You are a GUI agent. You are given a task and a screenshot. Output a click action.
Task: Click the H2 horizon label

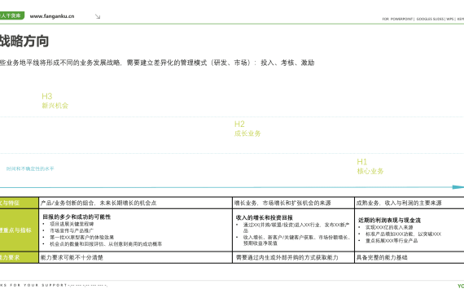[x=239, y=124]
